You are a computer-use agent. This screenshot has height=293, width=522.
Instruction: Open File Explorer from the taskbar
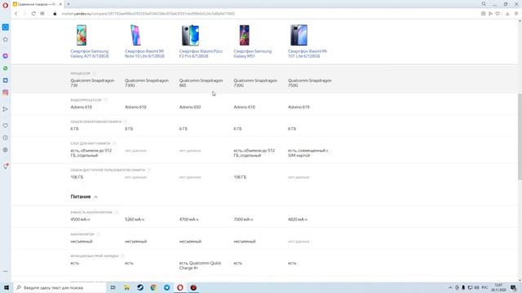tap(126, 287)
